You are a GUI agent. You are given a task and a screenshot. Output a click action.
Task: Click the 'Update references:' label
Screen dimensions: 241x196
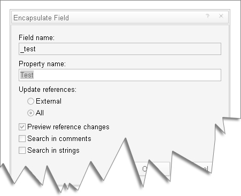coord(48,89)
